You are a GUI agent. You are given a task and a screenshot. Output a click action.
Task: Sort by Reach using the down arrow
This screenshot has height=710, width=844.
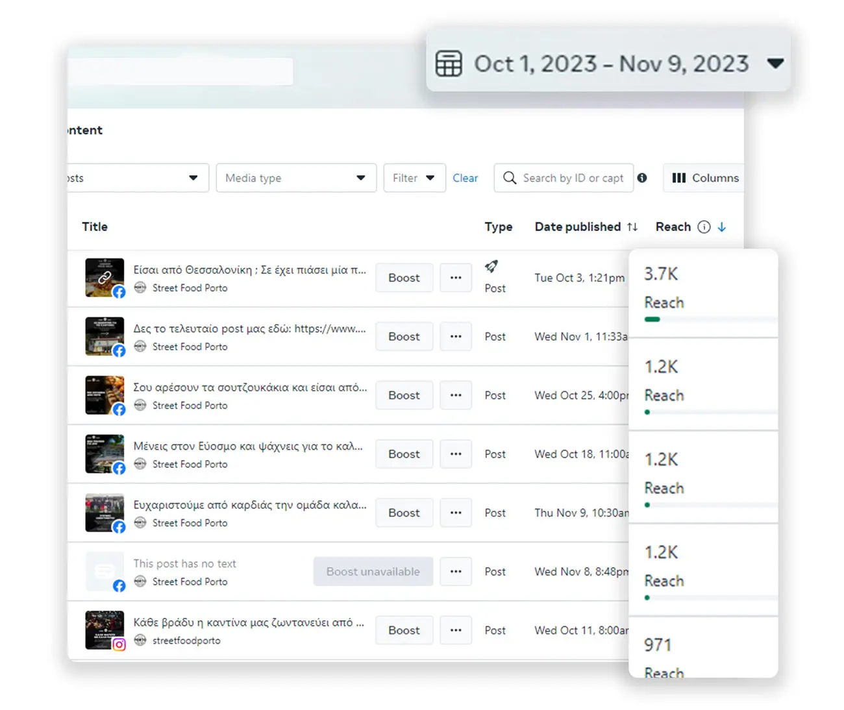pyautogui.click(x=722, y=226)
